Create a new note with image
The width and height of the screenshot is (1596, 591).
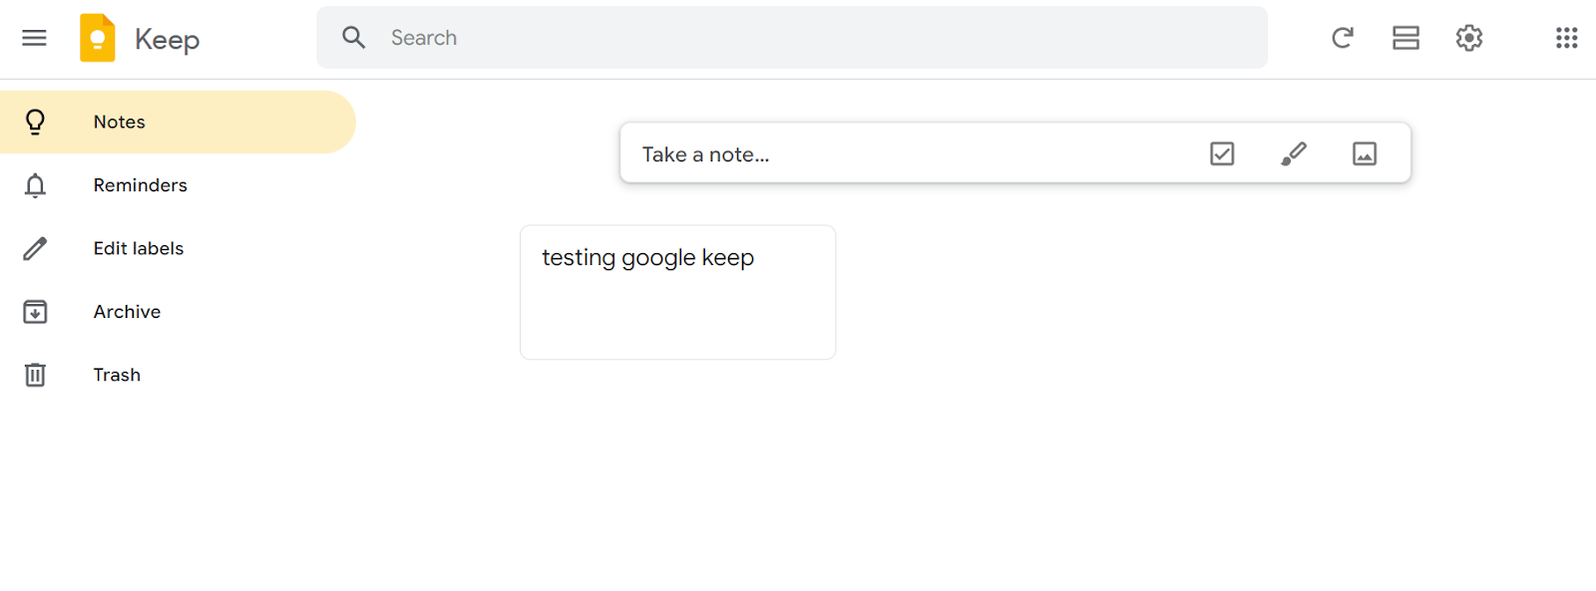point(1364,153)
